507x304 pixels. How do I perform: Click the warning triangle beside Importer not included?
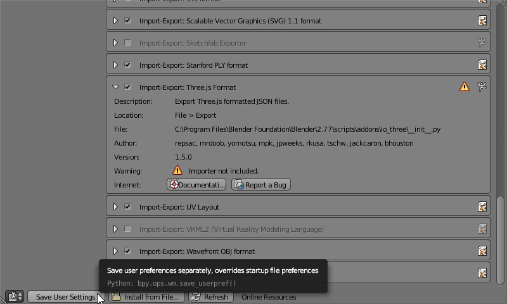177,170
